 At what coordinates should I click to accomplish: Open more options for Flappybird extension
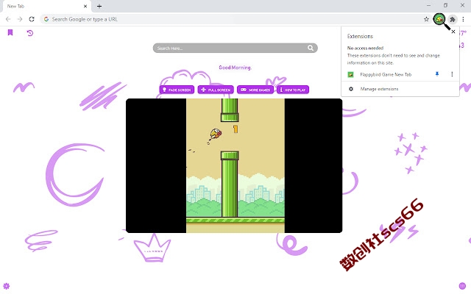point(452,74)
